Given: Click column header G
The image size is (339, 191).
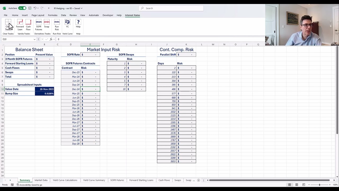Looking at the screenshot, I should click(x=117, y=45).
